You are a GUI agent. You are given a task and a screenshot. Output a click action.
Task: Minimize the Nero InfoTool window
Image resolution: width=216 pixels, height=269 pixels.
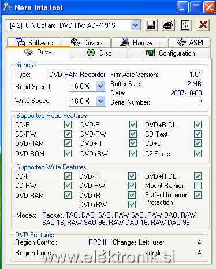click(183, 8)
